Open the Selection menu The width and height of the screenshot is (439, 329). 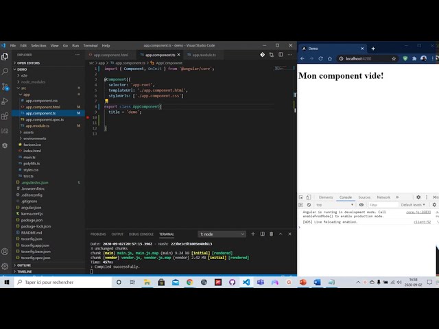(38, 46)
